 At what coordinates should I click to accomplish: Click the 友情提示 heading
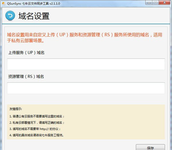(16, 109)
